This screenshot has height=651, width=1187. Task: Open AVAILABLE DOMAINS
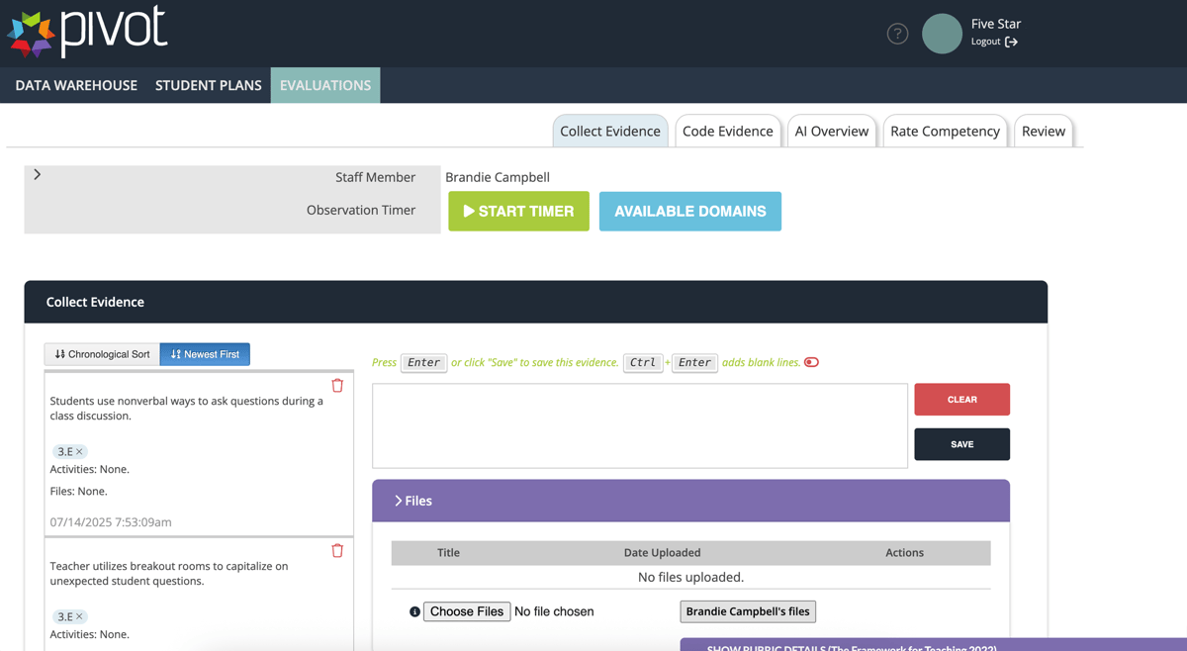(689, 211)
